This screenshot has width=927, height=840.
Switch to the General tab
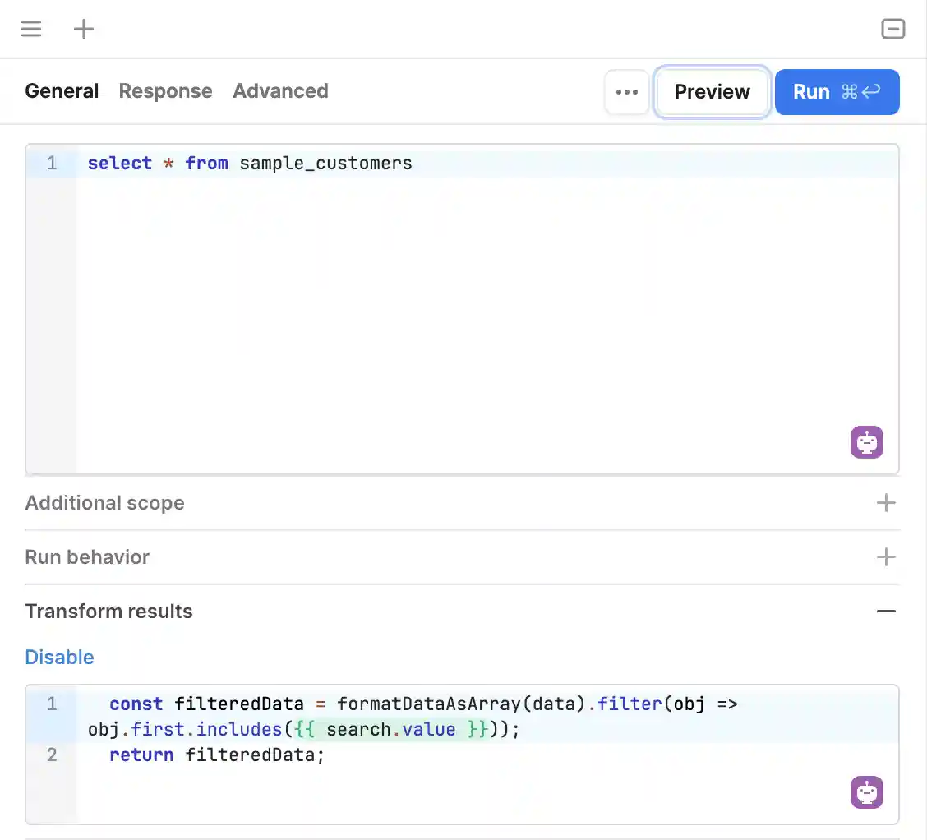(x=62, y=91)
